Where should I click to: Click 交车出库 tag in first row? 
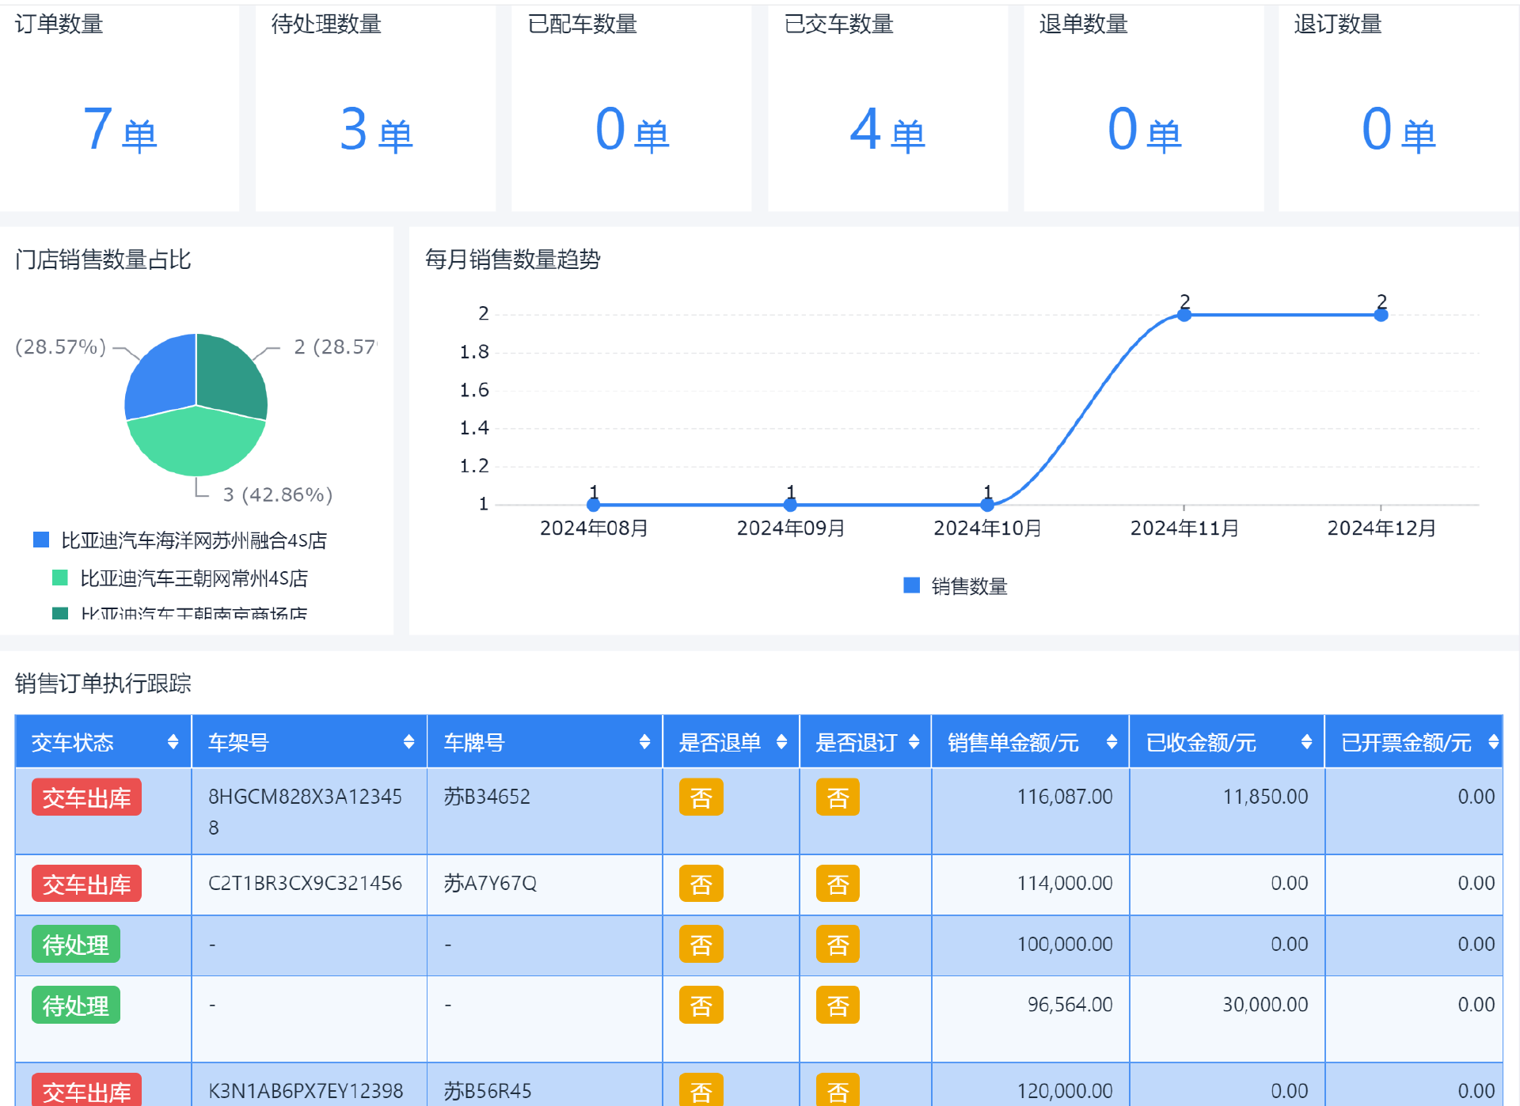point(86,797)
